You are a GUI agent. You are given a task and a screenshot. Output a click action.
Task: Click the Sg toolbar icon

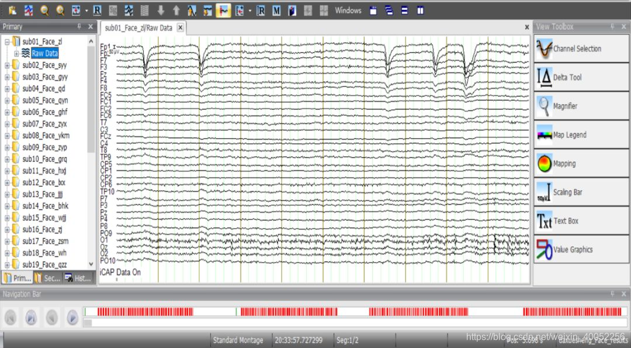(113, 11)
